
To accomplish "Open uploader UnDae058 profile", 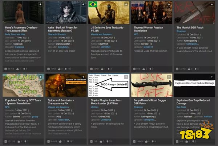I will [x=106, y=120].
